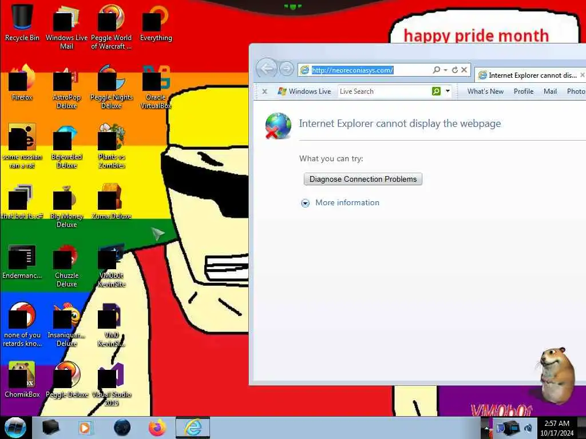Open Mail in Windows Live toolbar
The height and width of the screenshot is (439, 586).
pos(550,91)
